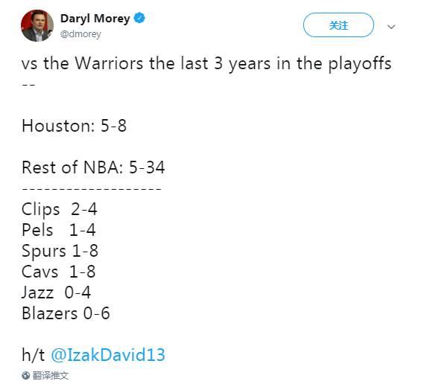The image size is (421, 384).
Task: Click the "Cavs 1-8" record line
Action: (59, 272)
